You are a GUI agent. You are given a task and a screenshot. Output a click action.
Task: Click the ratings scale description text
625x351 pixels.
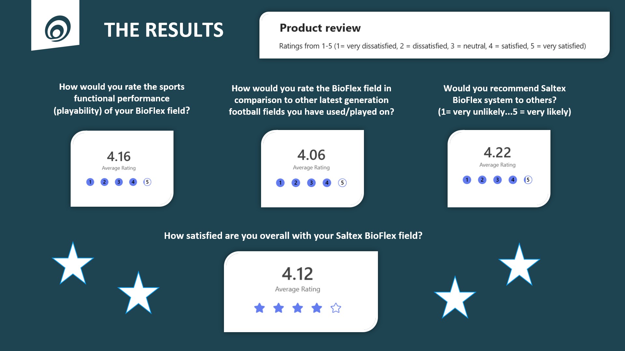point(432,46)
